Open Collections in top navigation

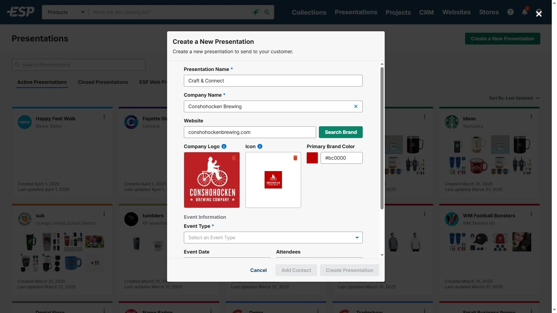309,13
